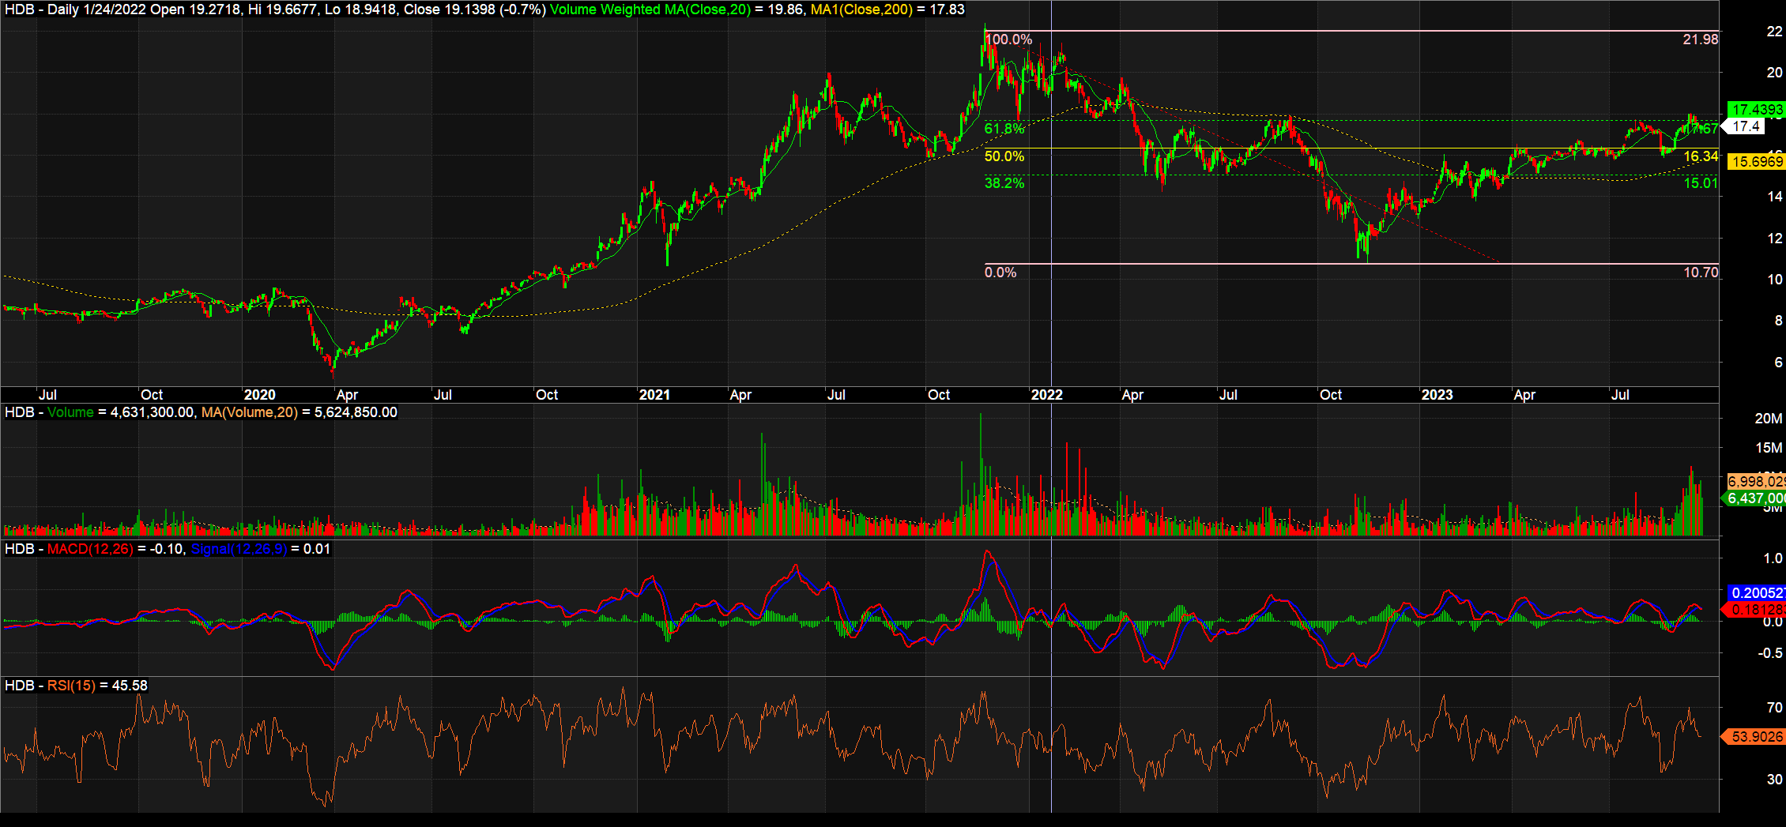Click the 10 price axis label
Viewport: 1786px width, 827px height.
coord(1775,280)
